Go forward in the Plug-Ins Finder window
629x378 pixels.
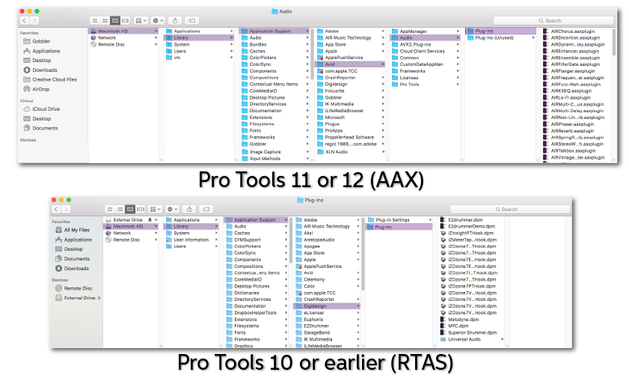(x=66, y=209)
